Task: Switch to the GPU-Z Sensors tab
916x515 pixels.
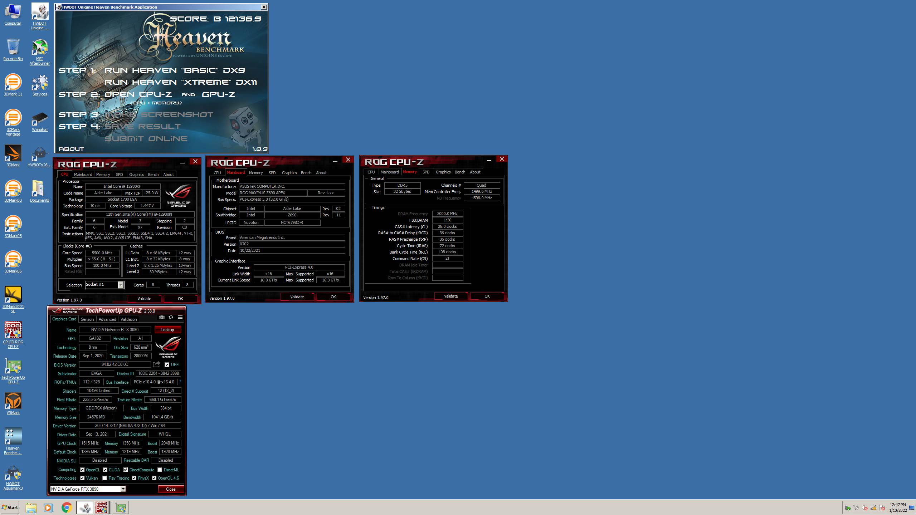Action: [88, 319]
